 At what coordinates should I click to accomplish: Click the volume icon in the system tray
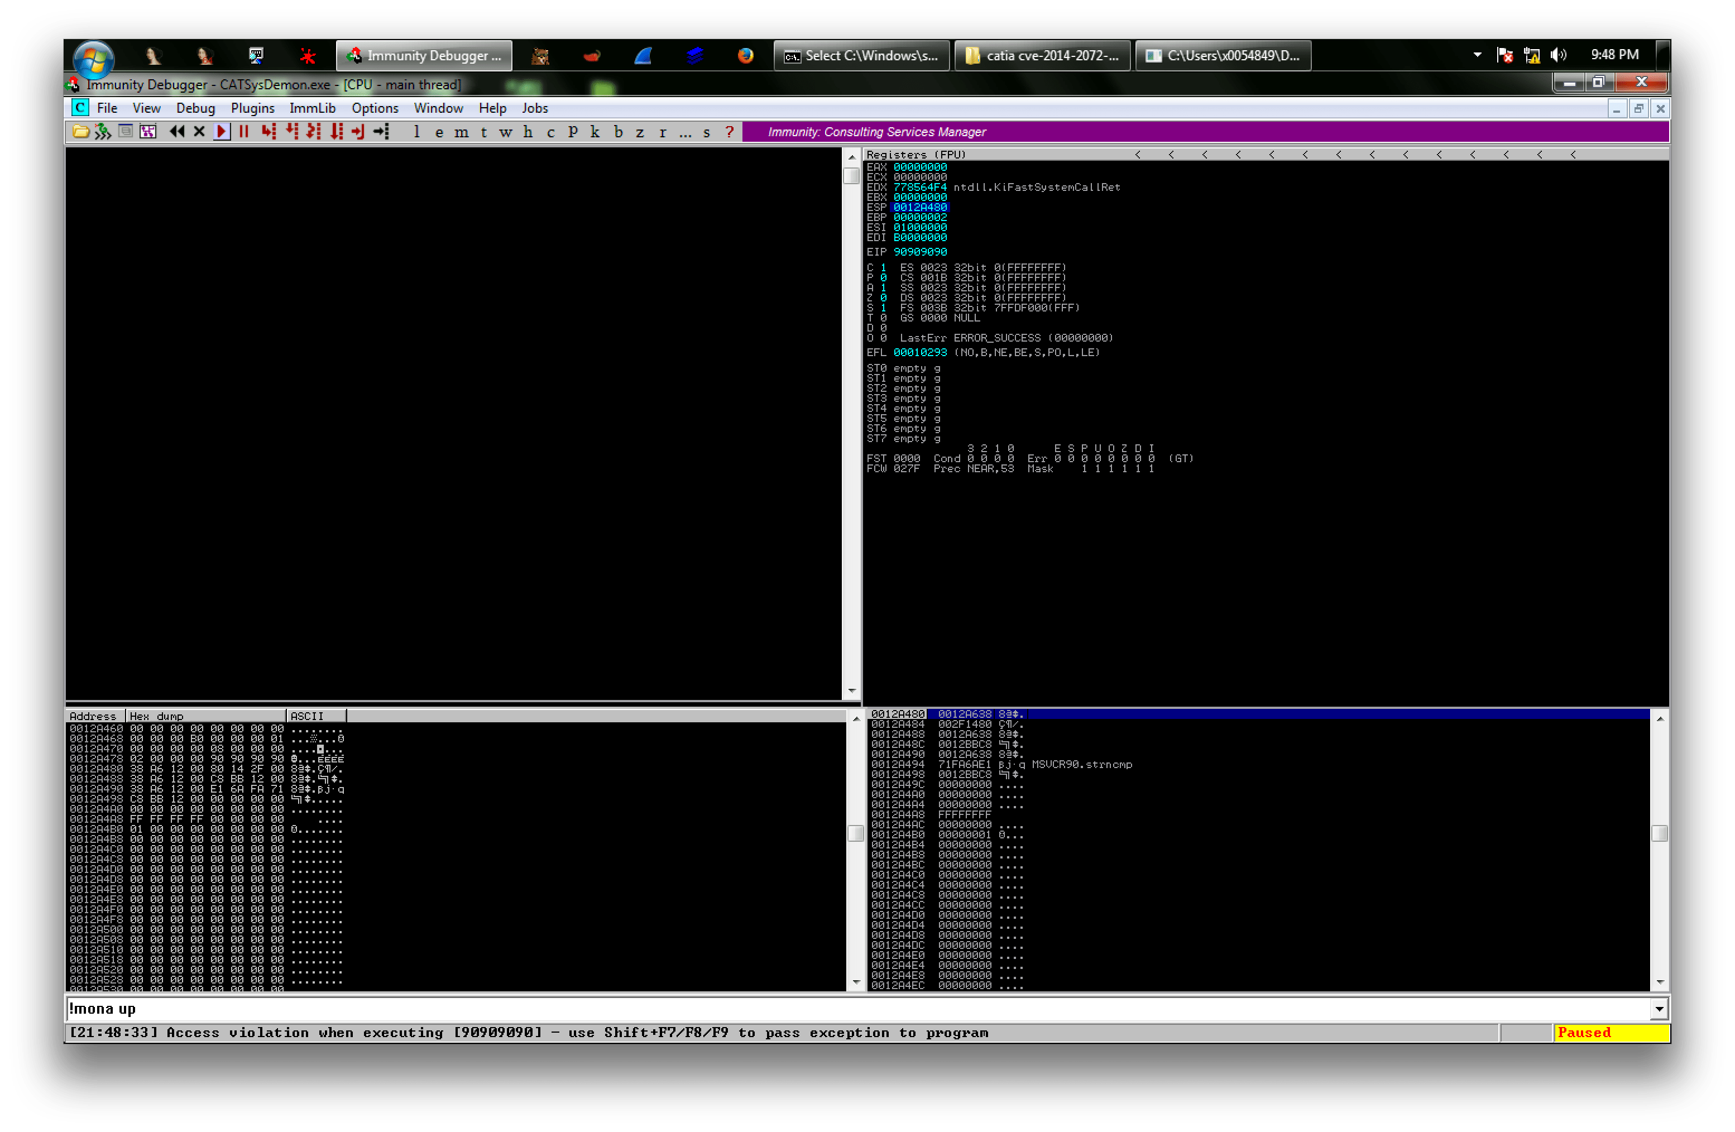tap(1558, 55)
